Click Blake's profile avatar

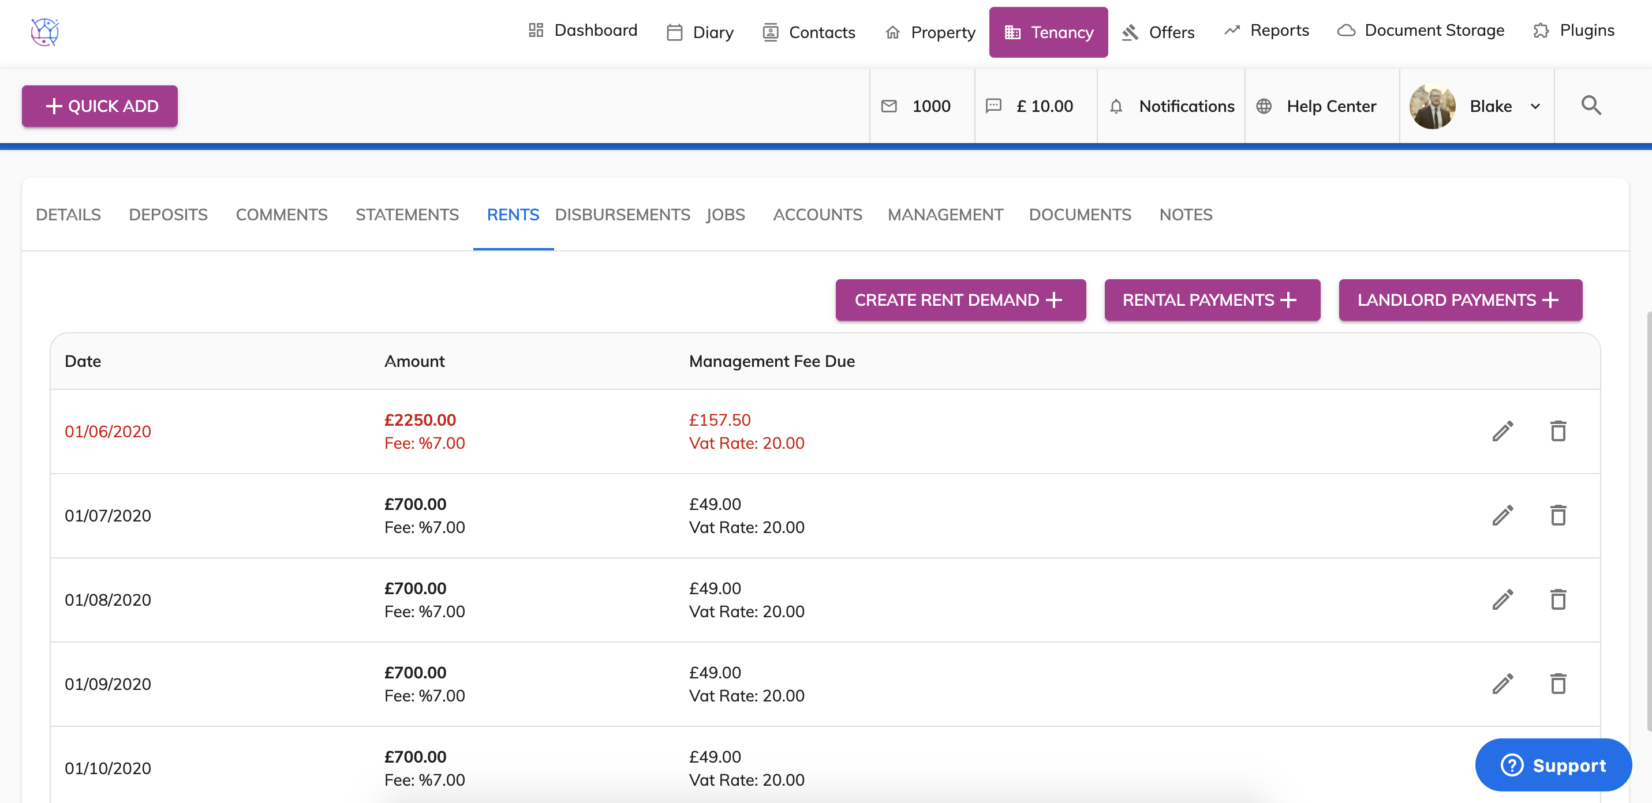(x=1433, y=106)
